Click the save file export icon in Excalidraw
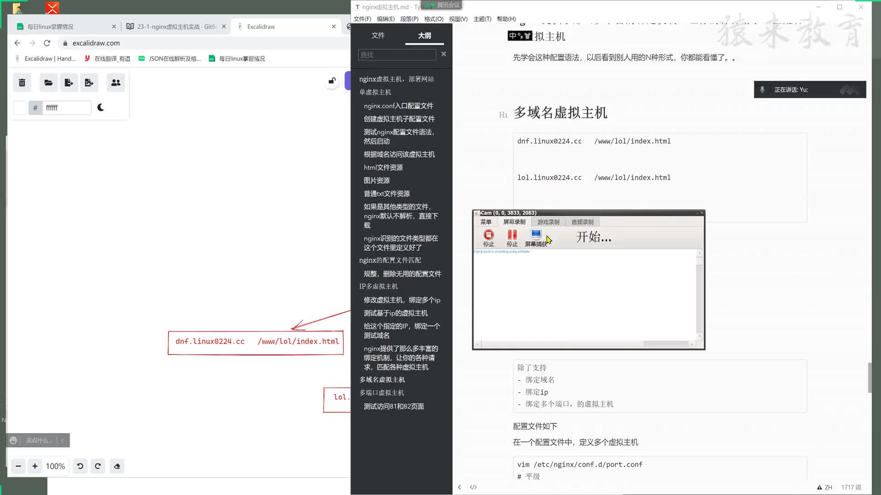Screen dimensions: 881x495 coord(69,83)
